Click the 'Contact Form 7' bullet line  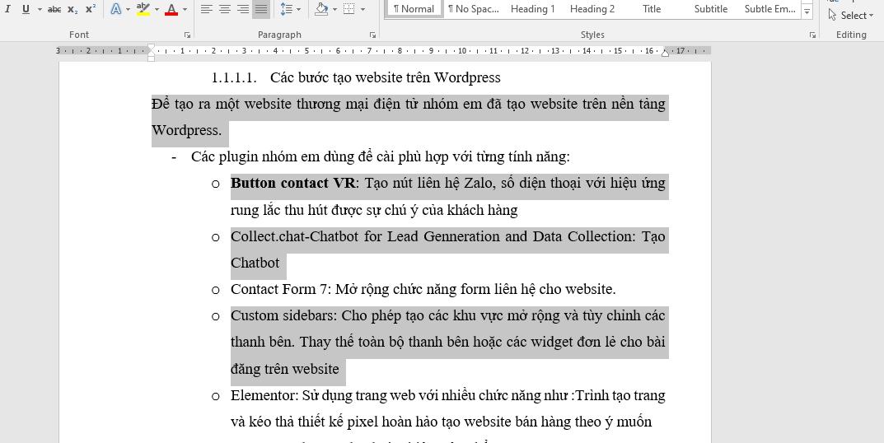pos(423,289)
